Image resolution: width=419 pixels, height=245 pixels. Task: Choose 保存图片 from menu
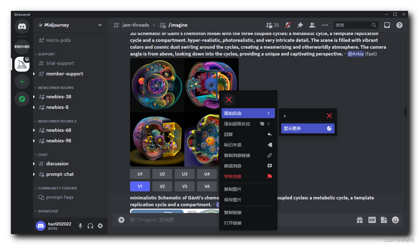pyautogui.click(x=248, y=200)
